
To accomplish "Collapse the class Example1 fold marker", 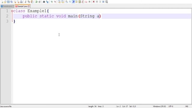I will tap(12, 11).
